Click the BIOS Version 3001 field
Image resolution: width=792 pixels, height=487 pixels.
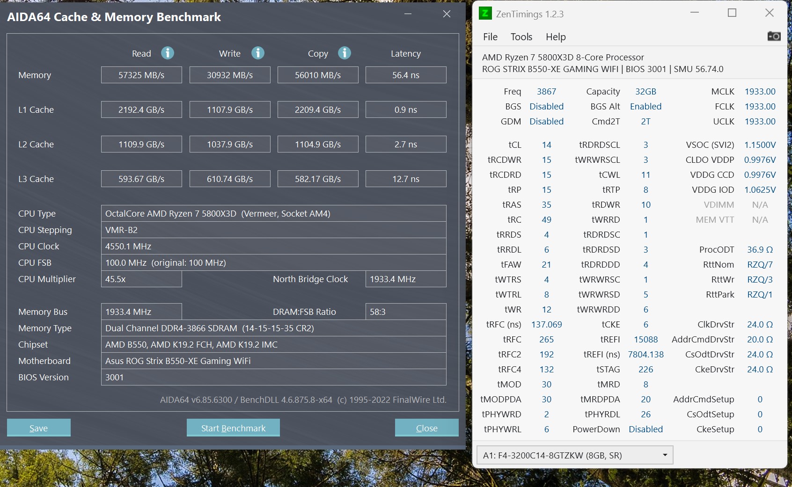[x=274, y=377]
